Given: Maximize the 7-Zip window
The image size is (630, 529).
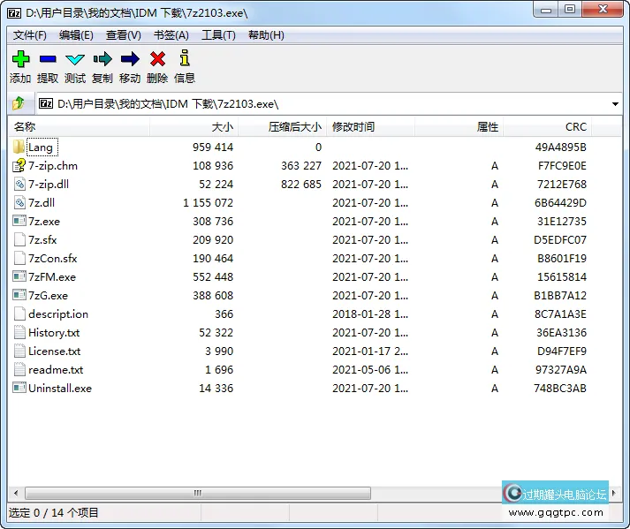Looking at the screenshot, I should [570, 10].
